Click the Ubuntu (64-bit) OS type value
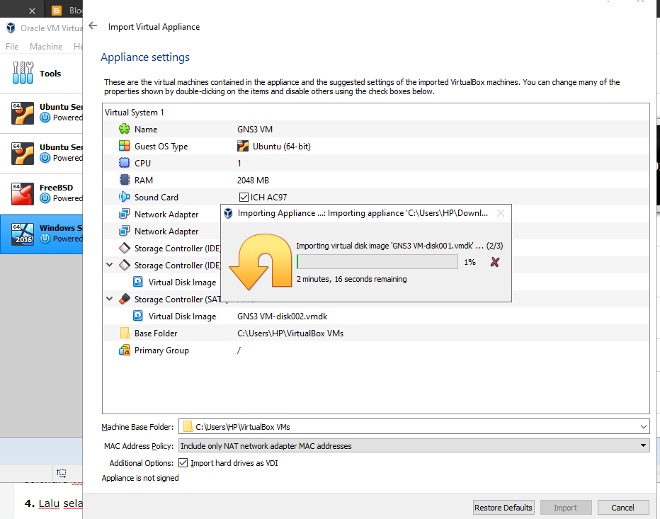 [x=282, y=147]
